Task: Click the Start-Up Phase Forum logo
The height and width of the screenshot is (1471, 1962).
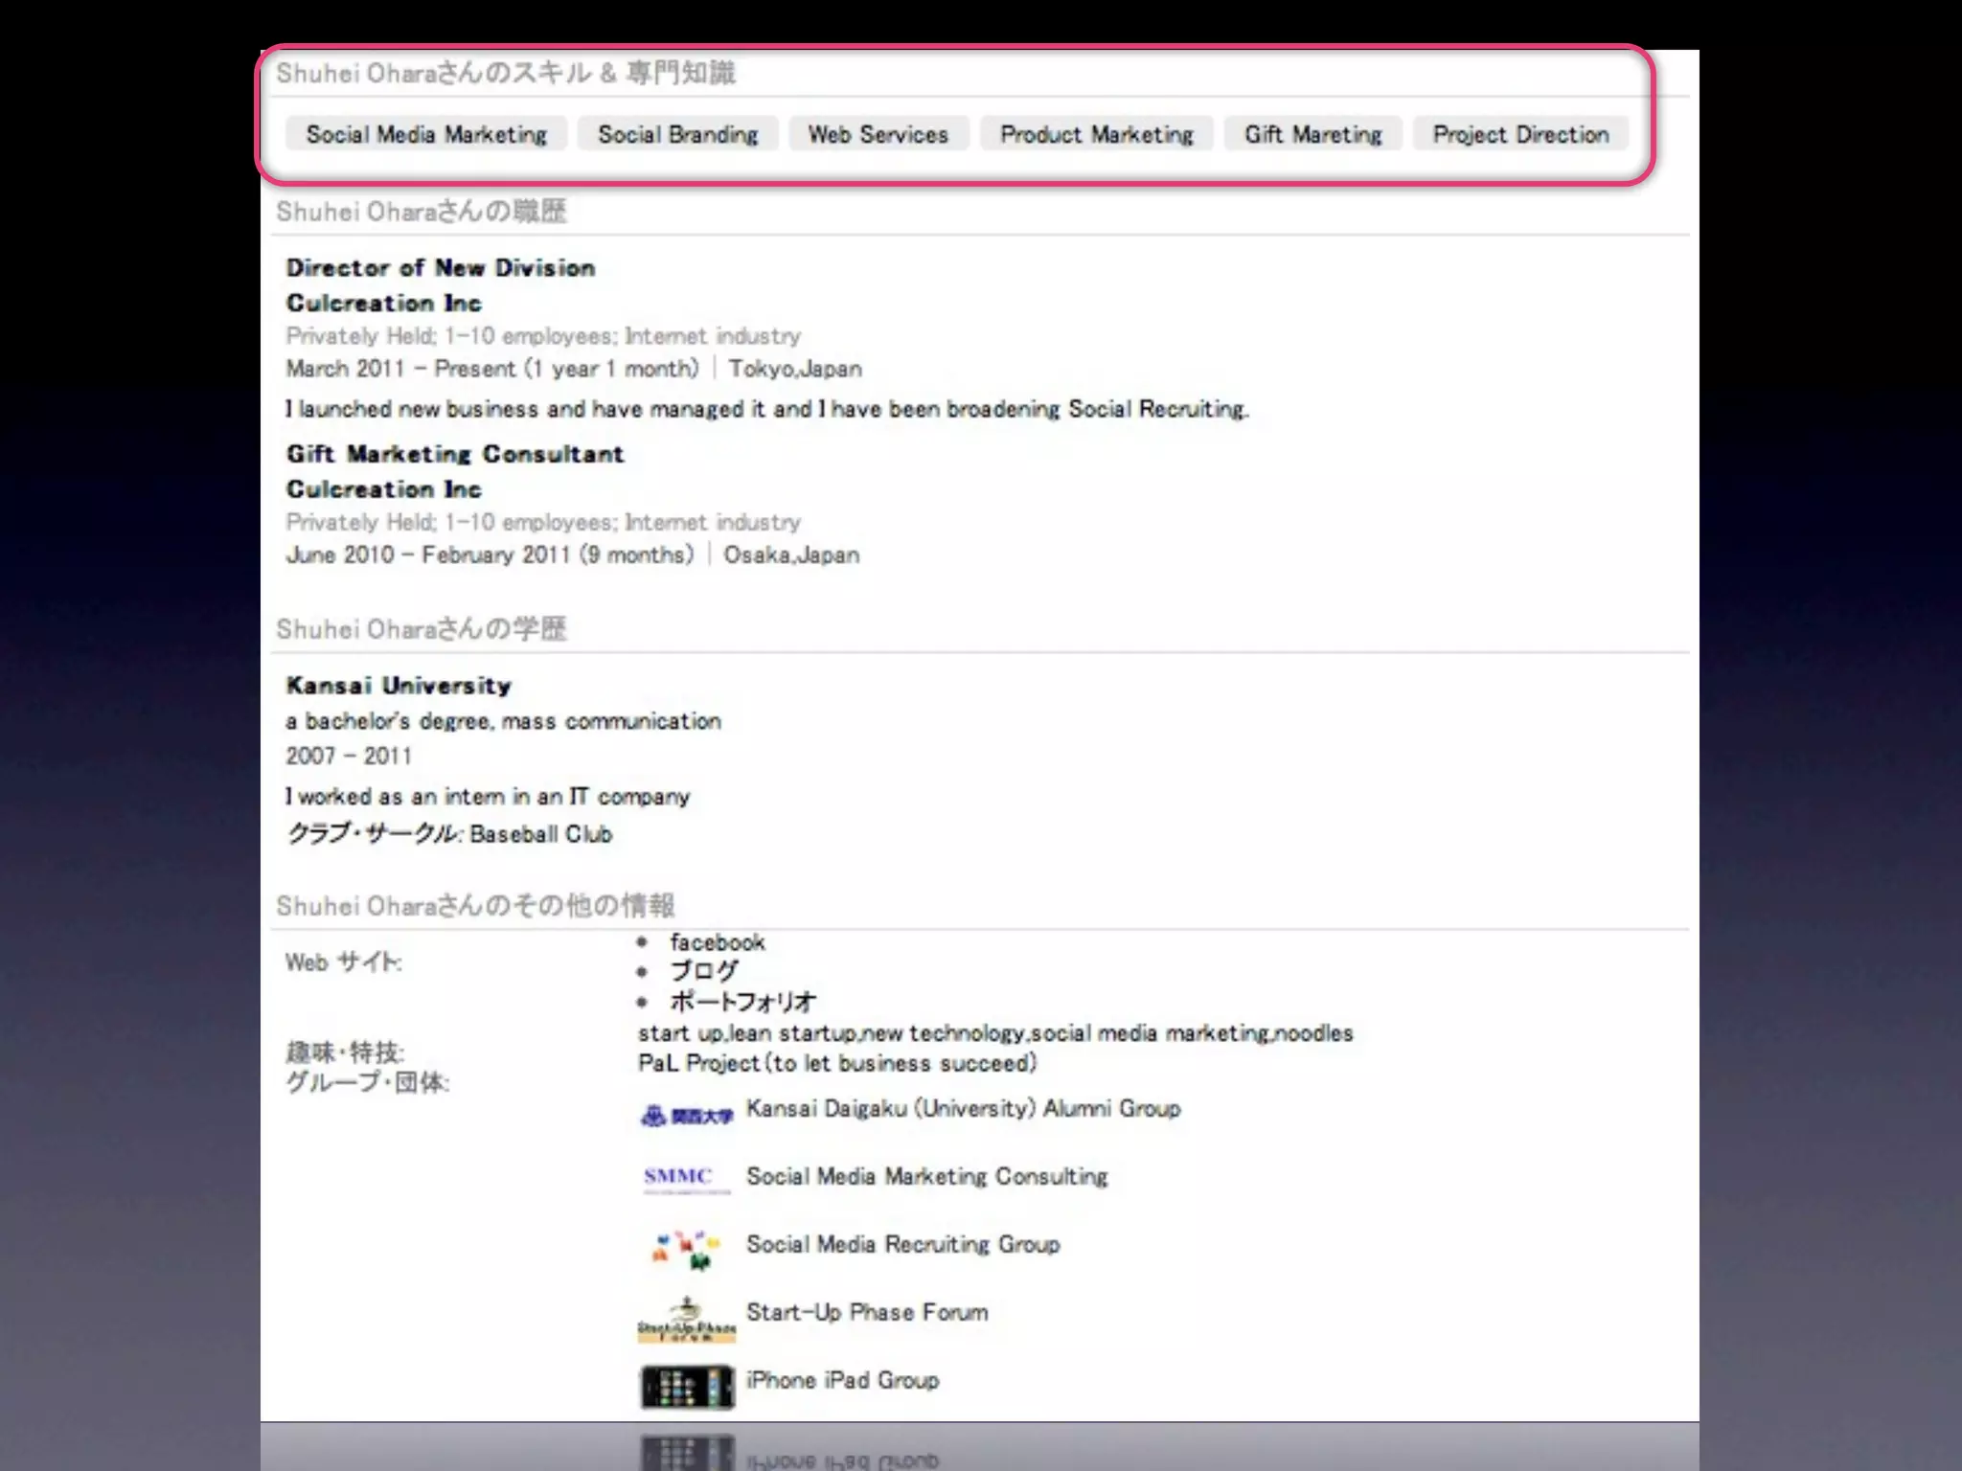Action: [686, 1320]
